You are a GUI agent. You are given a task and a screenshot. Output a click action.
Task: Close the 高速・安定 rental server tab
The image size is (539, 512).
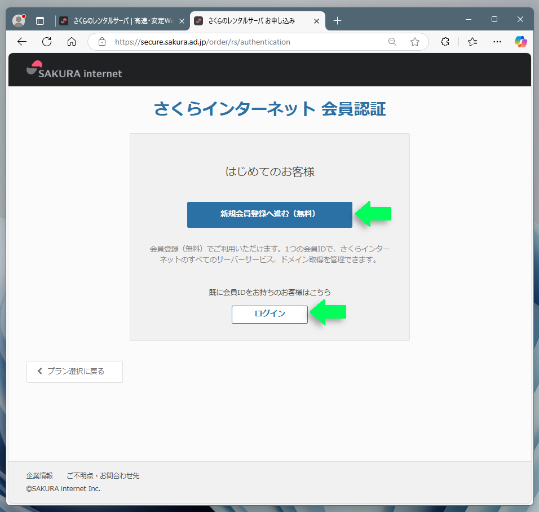click(x=182, y=21)
